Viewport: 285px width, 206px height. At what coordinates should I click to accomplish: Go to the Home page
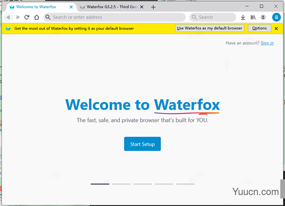click(37, 17)
